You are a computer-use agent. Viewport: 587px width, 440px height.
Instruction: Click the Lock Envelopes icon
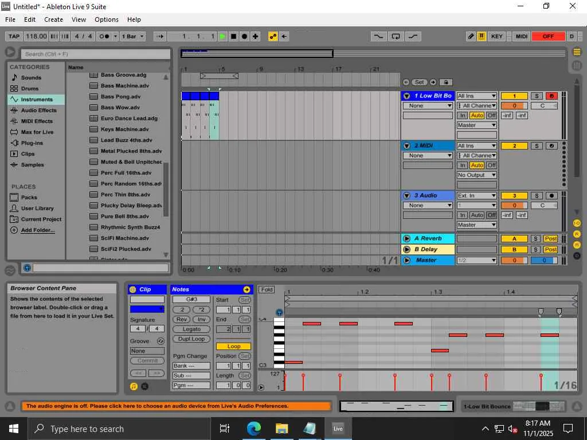(x=445, y=82)
